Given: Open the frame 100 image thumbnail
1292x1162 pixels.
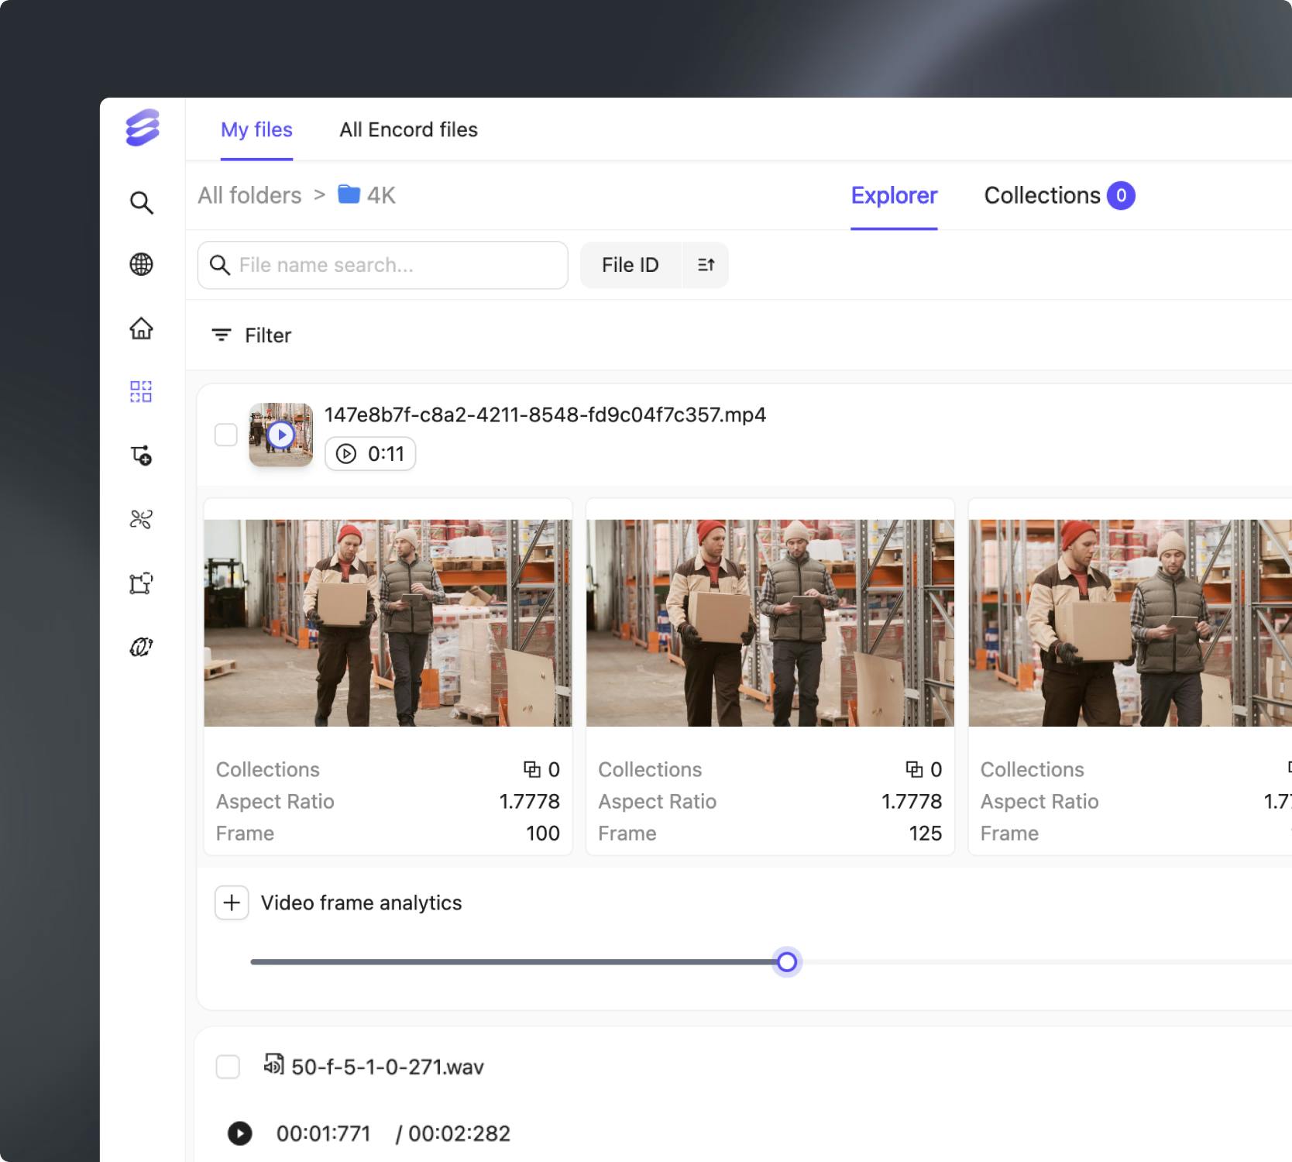Looking at the screenshot, I should click(x=388, y=623).
